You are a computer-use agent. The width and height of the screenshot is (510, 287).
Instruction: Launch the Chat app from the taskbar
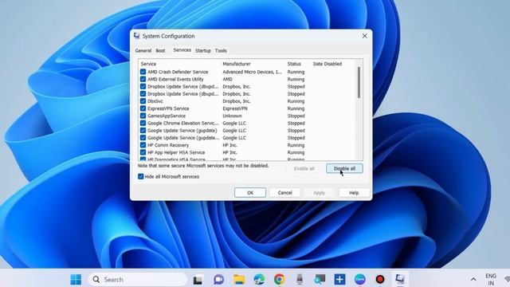[219, 279]
